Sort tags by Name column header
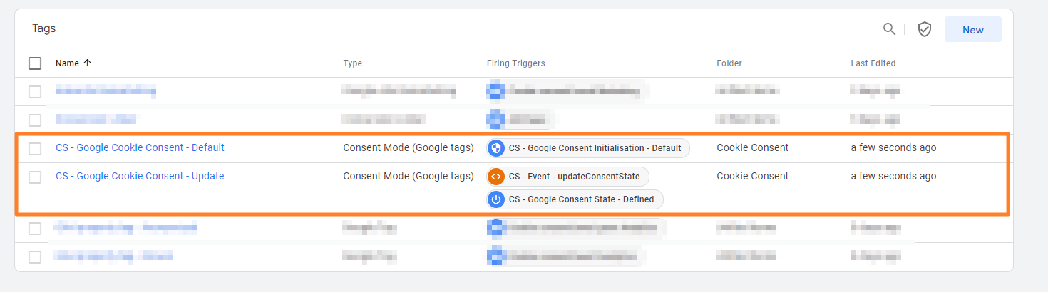 [x=67, y=63]
